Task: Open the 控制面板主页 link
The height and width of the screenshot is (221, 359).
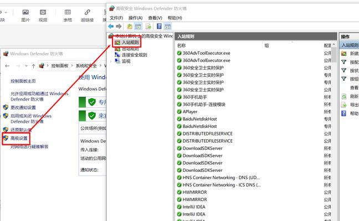Action: point(23,81)
